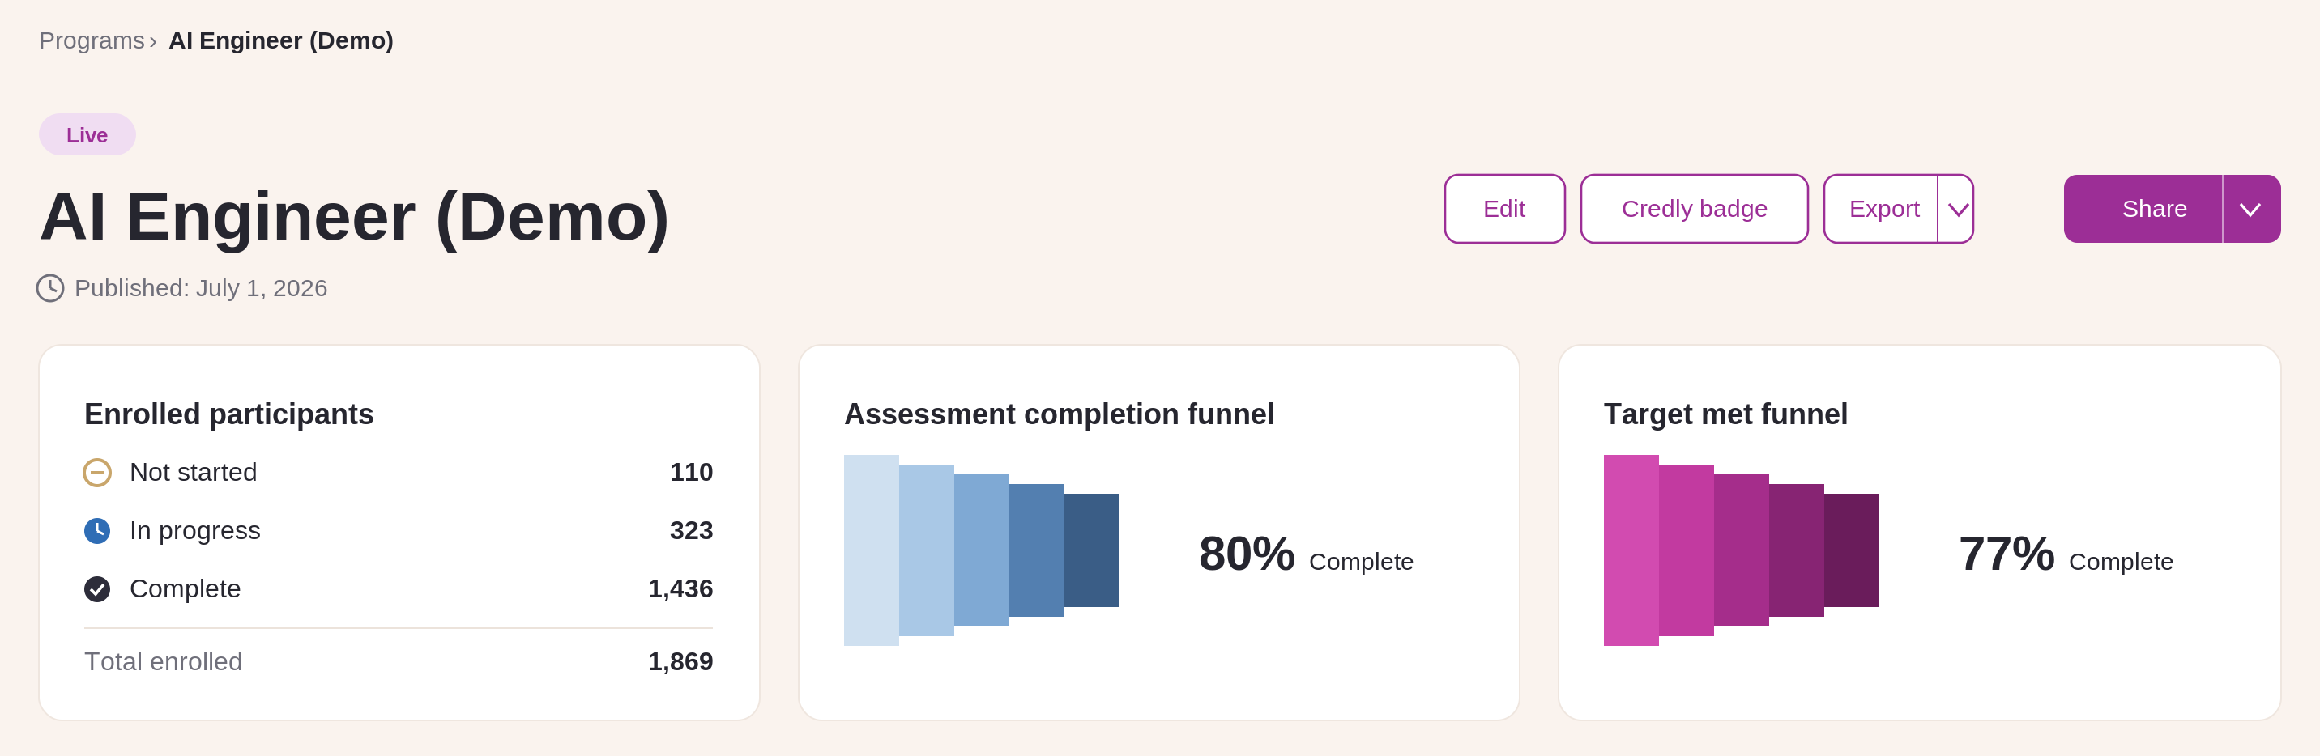Viewport: 2320px width, 756px height.
Task: Select the lightest blue funnel bar
Action: point(871,550)
